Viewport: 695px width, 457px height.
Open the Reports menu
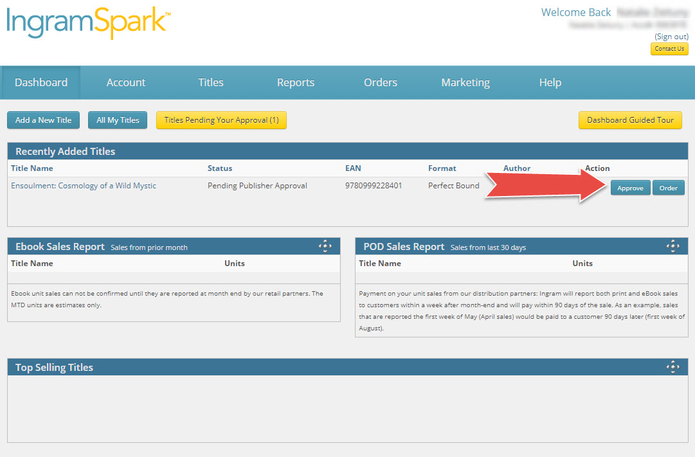tap(296, 82)
